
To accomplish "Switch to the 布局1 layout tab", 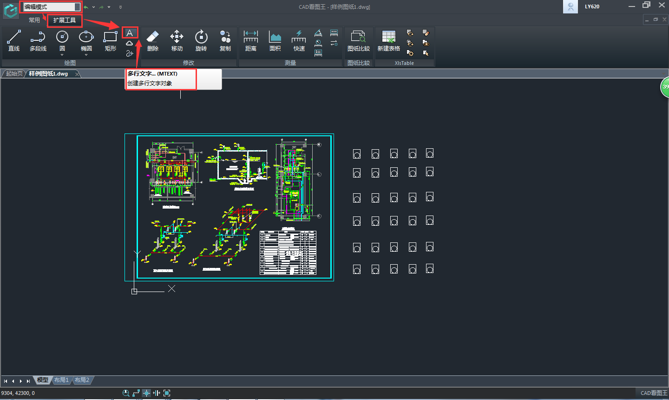I will click(61, 380).
